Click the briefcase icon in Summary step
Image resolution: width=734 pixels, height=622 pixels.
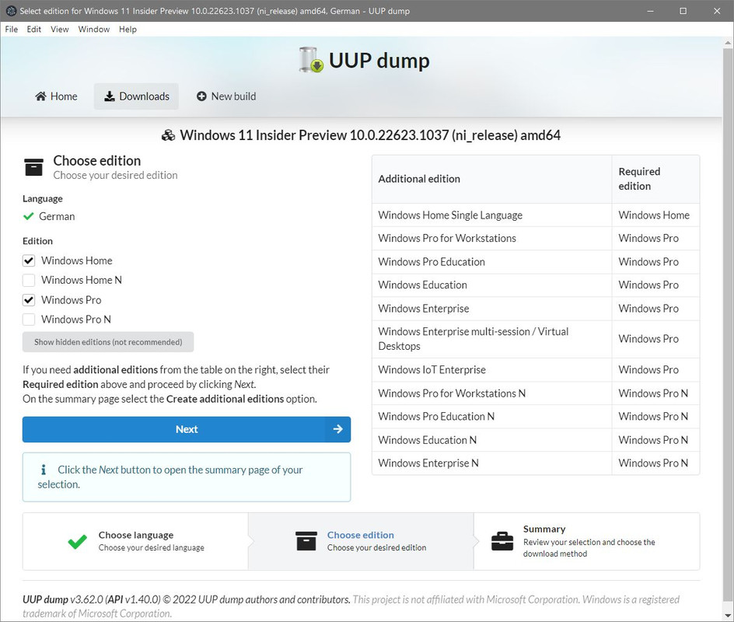point(502,541)
